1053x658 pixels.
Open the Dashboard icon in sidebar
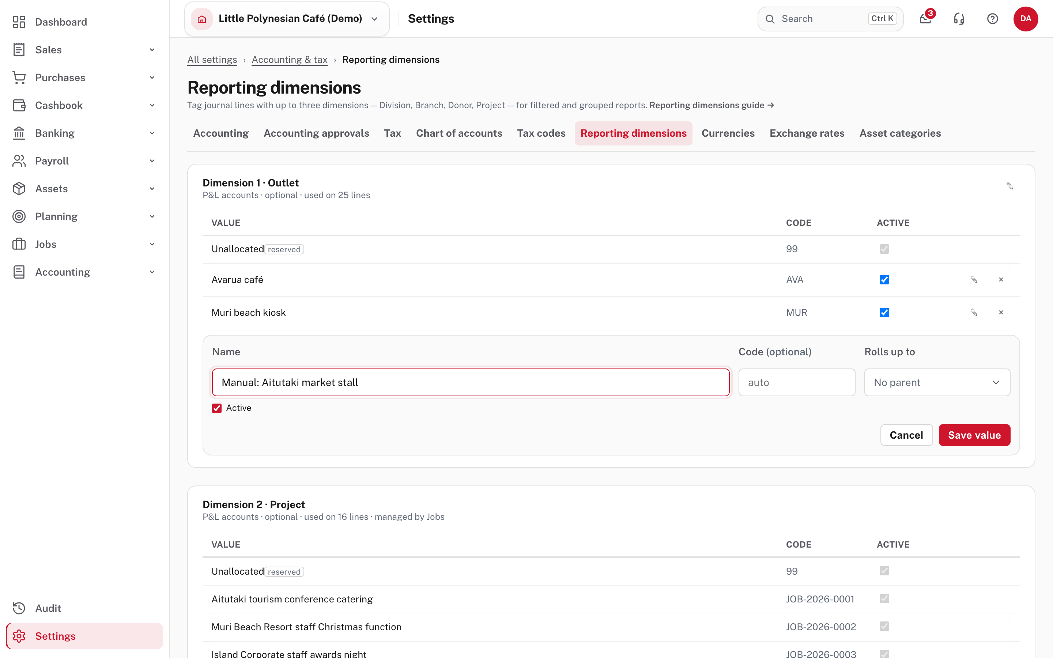19,22
